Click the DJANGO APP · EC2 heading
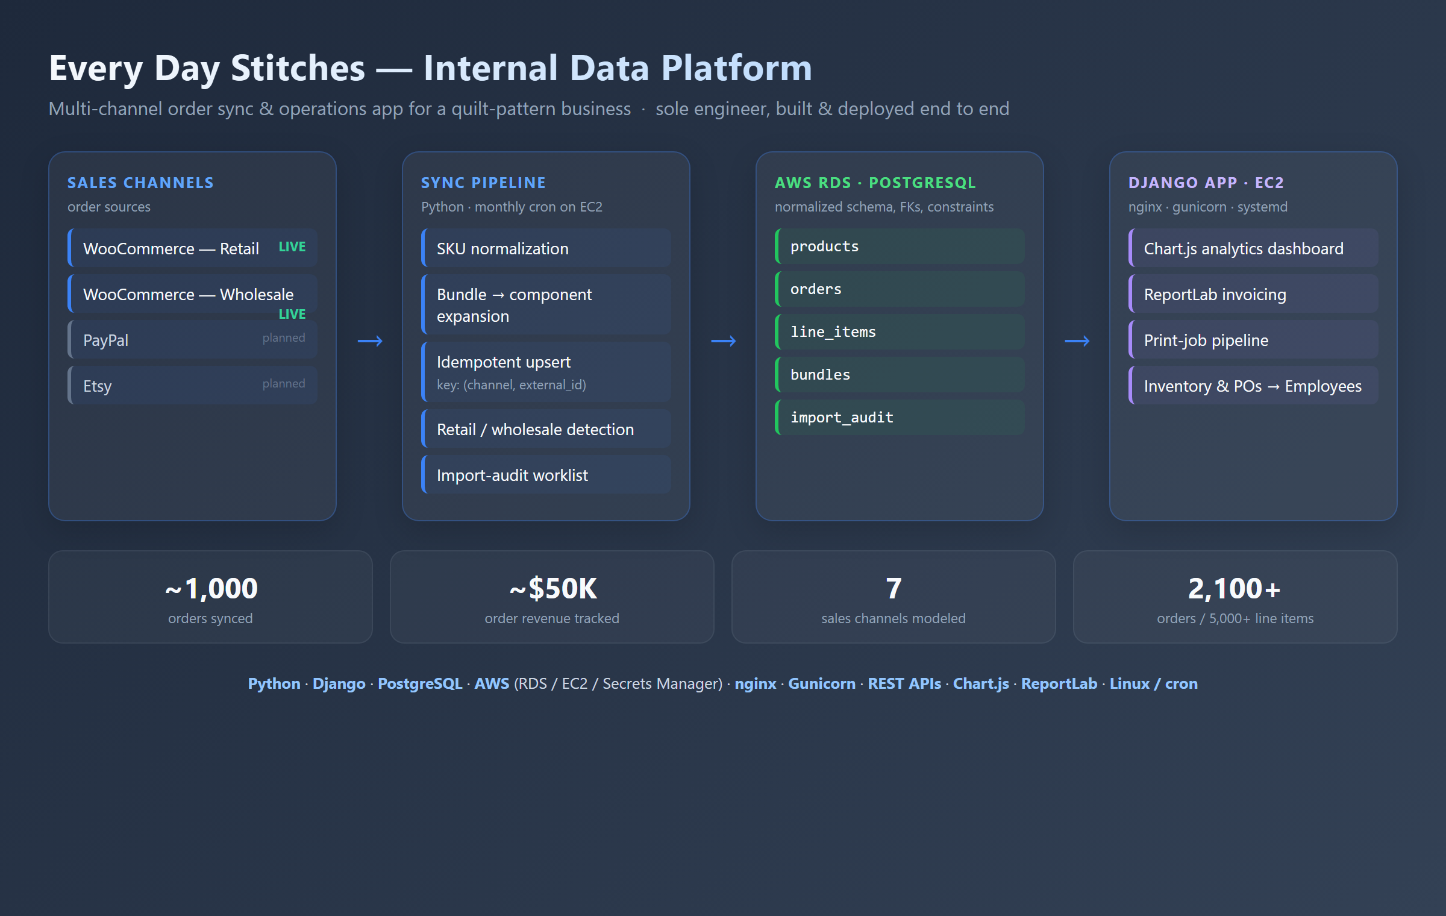 [1206, 183]
